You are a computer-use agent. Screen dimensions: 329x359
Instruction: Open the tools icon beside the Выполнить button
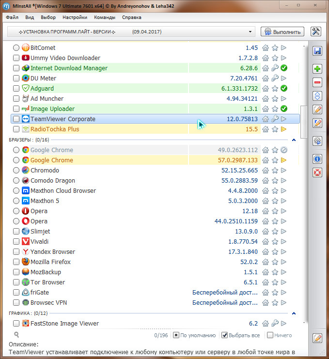pos(316,31)
